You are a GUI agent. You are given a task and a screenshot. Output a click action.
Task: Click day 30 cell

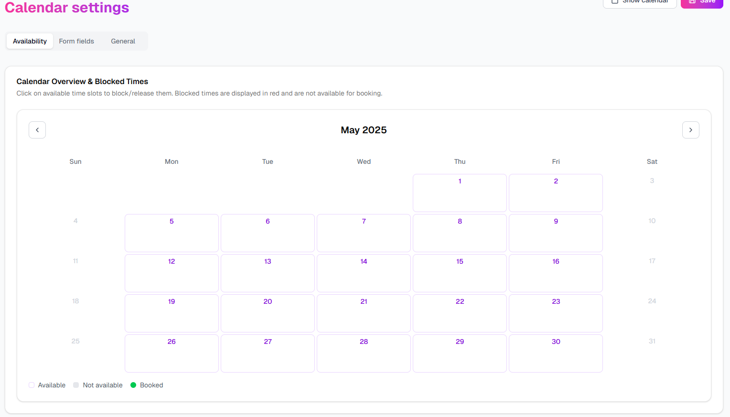(x=556, y=353)
